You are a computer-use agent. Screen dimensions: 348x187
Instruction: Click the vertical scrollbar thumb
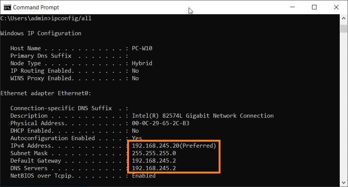[343, 29]
